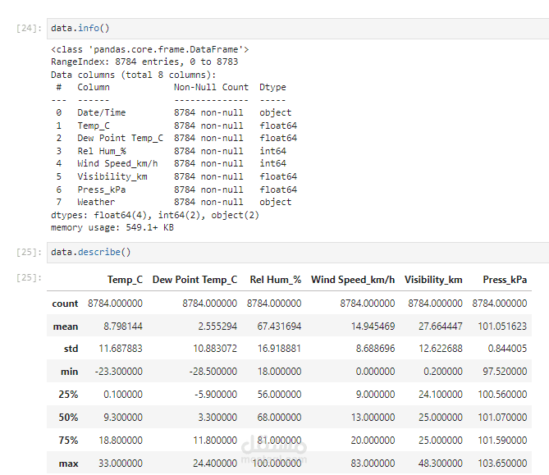Click mean Wind Speed value 14.945469

tap(373, 327)
